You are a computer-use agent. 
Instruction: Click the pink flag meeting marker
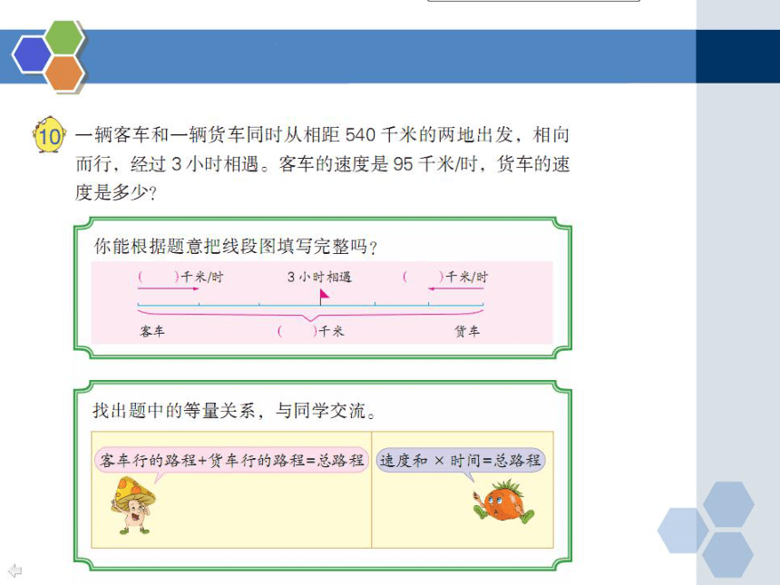tap(324, 297)
